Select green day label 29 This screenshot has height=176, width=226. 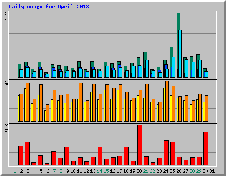click(x=199, y=171)
